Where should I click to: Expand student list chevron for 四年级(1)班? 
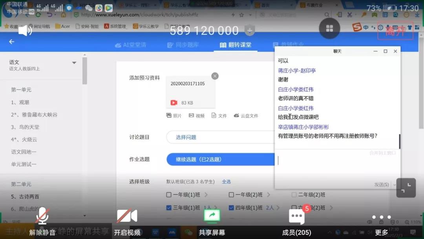point(278,208)
